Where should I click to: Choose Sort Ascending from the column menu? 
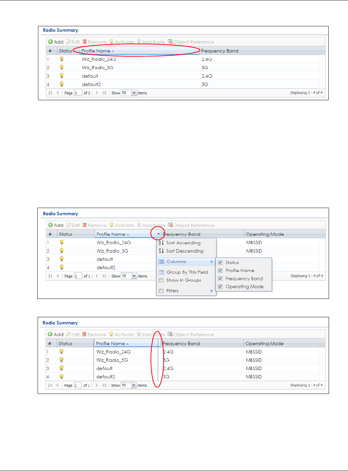(x=186, y=243)
